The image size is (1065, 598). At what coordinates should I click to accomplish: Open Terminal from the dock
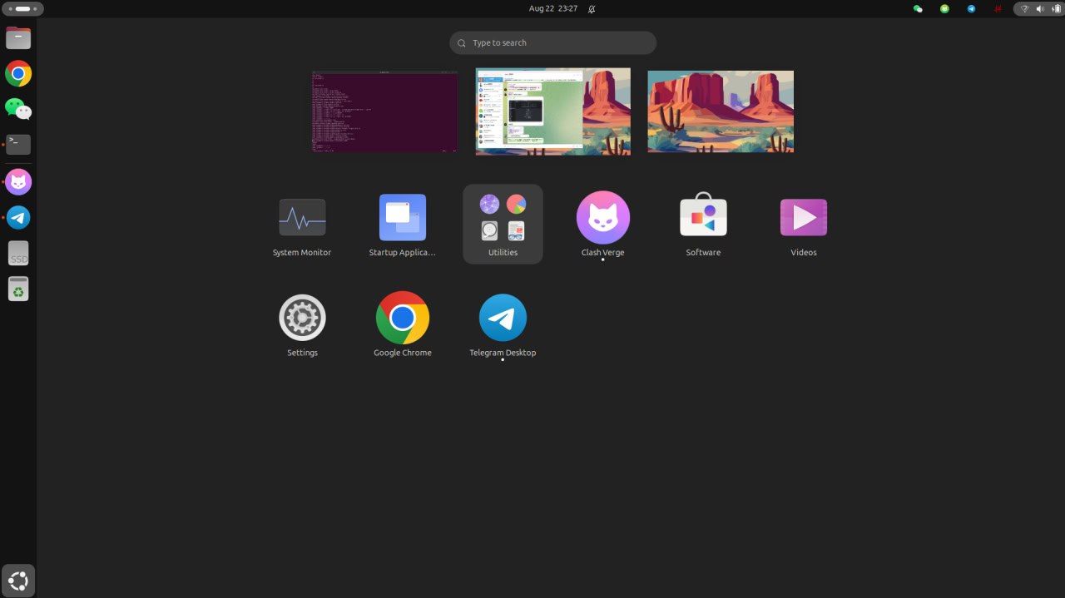[x=18, y=145]
